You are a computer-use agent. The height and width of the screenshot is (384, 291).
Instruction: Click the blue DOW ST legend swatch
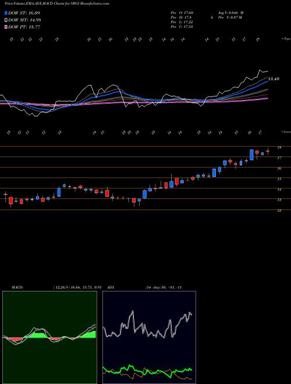[6, 13]
